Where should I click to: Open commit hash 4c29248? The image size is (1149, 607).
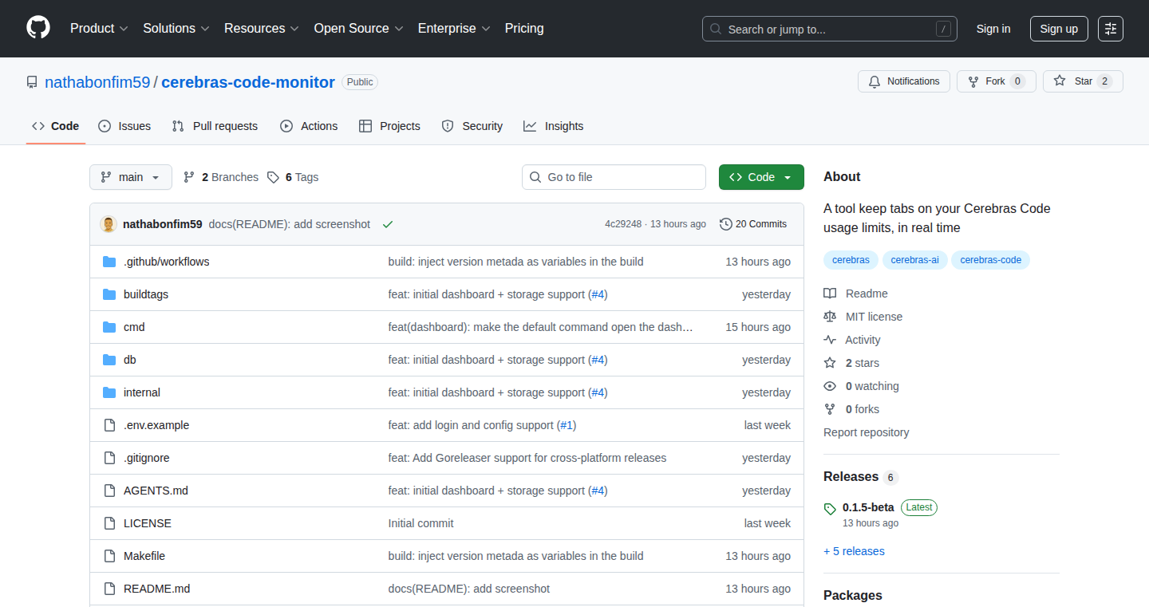[x=623, y=224]
